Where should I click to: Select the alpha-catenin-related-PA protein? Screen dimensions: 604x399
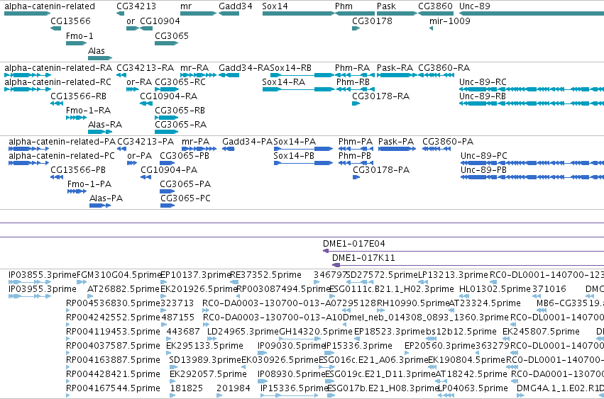(x=28, y=149)
